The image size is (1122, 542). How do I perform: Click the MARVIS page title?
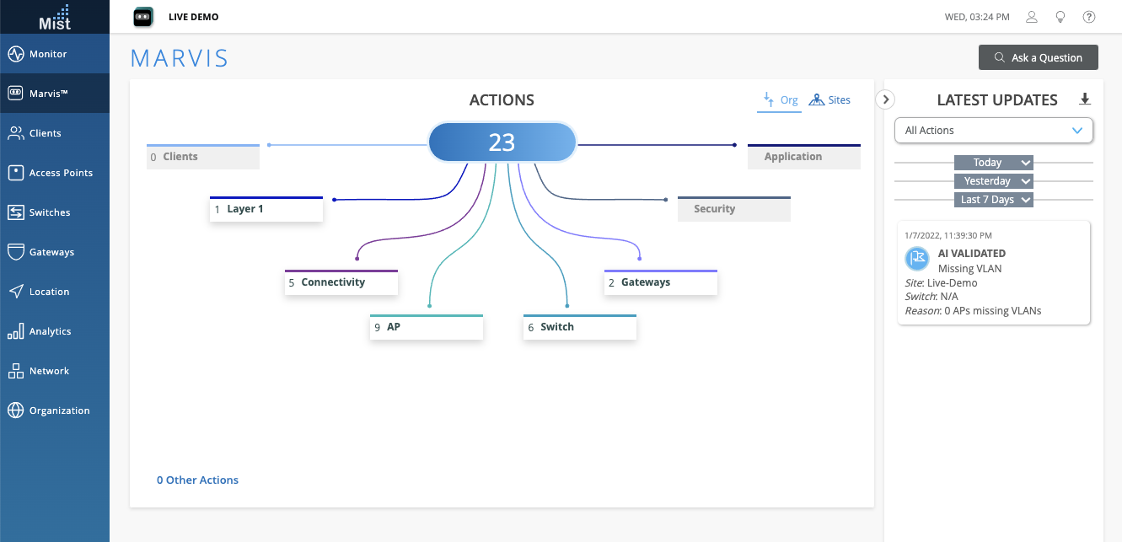click(180, 58)
